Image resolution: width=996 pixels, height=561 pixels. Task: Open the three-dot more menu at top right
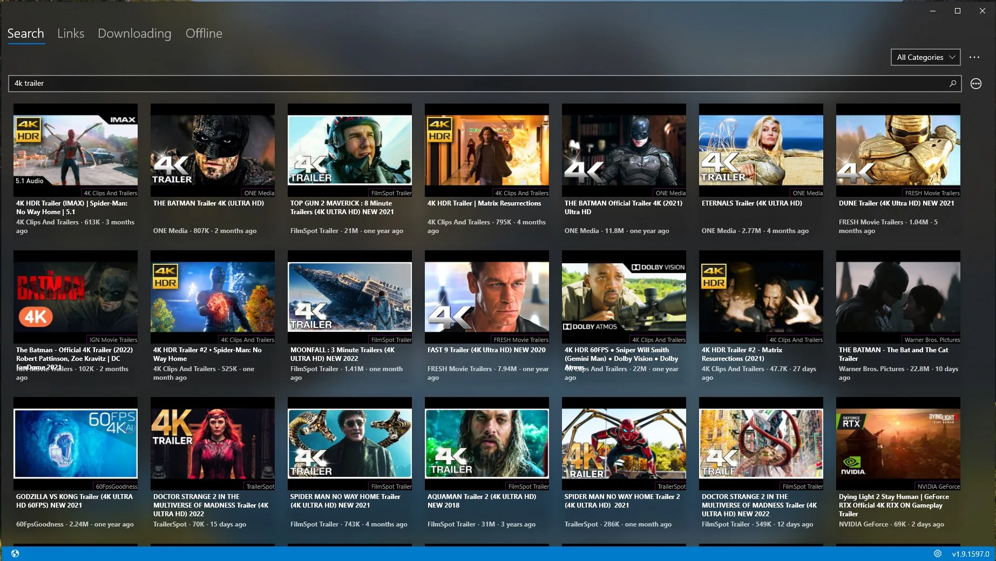pyautogui.click(x=974, y=57)
